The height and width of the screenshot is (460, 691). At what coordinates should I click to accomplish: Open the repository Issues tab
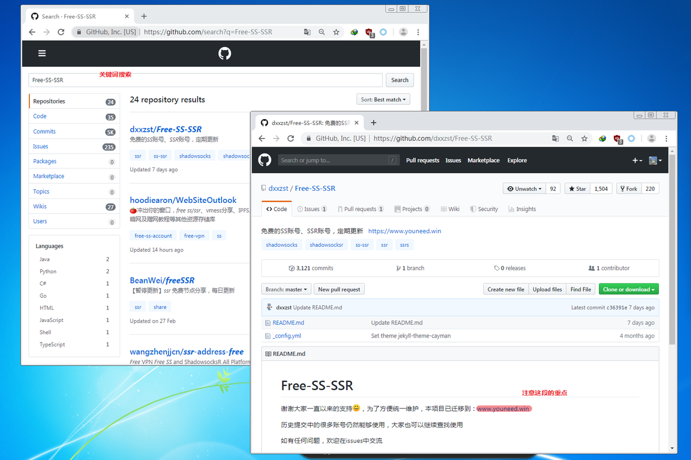[x=312, y=209]
